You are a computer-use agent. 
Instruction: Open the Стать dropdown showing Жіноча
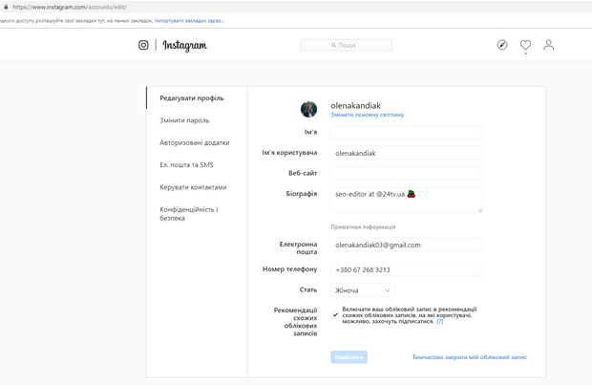tap(363, 290)
